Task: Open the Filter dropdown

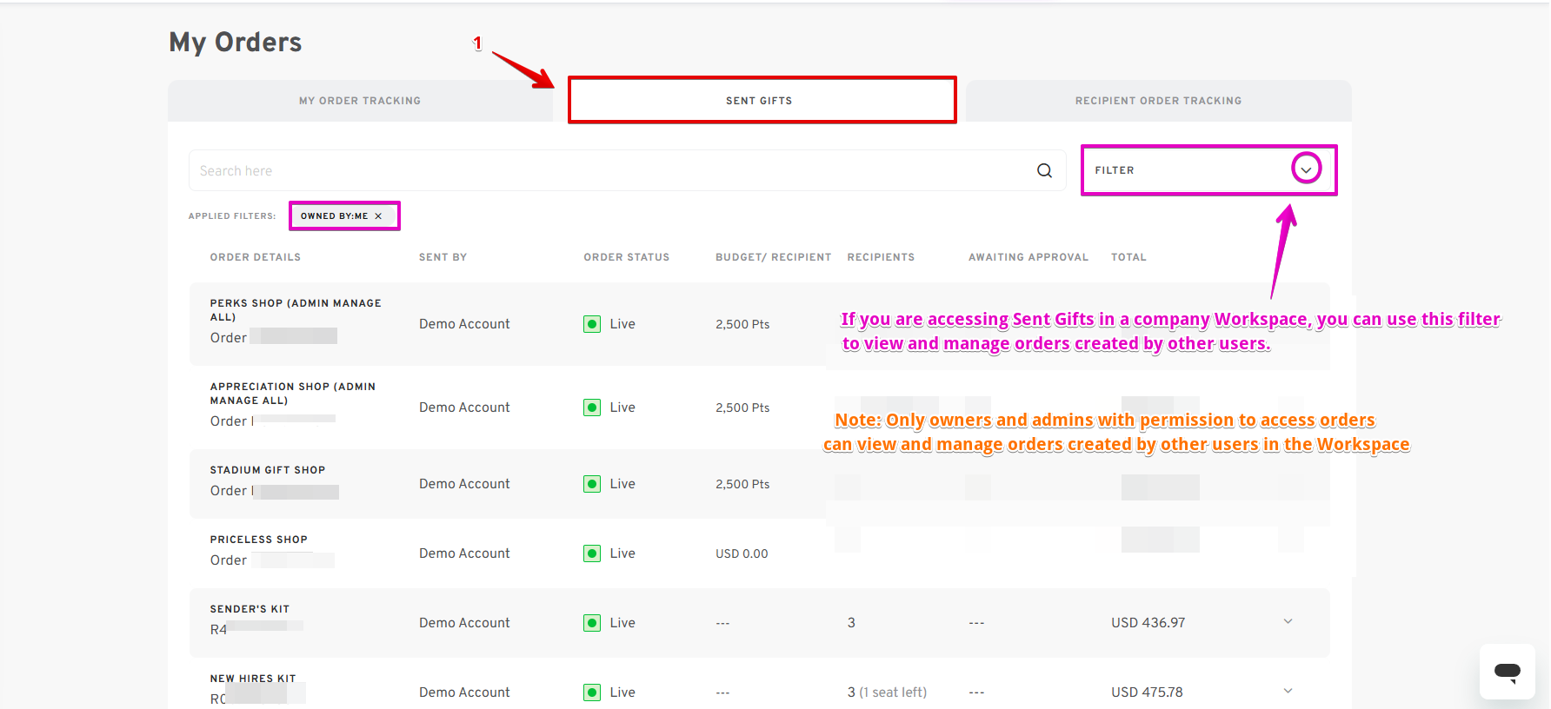Action: point(1305,169)
